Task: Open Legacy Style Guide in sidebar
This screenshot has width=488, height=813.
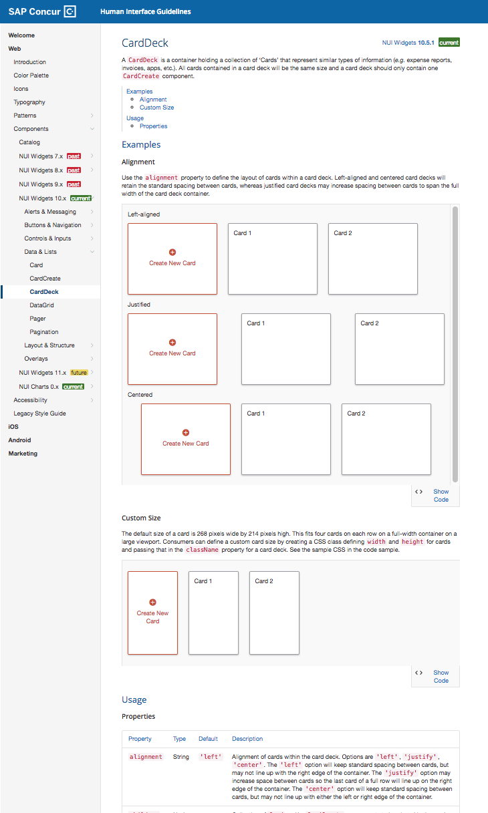Action: point(39,414)
